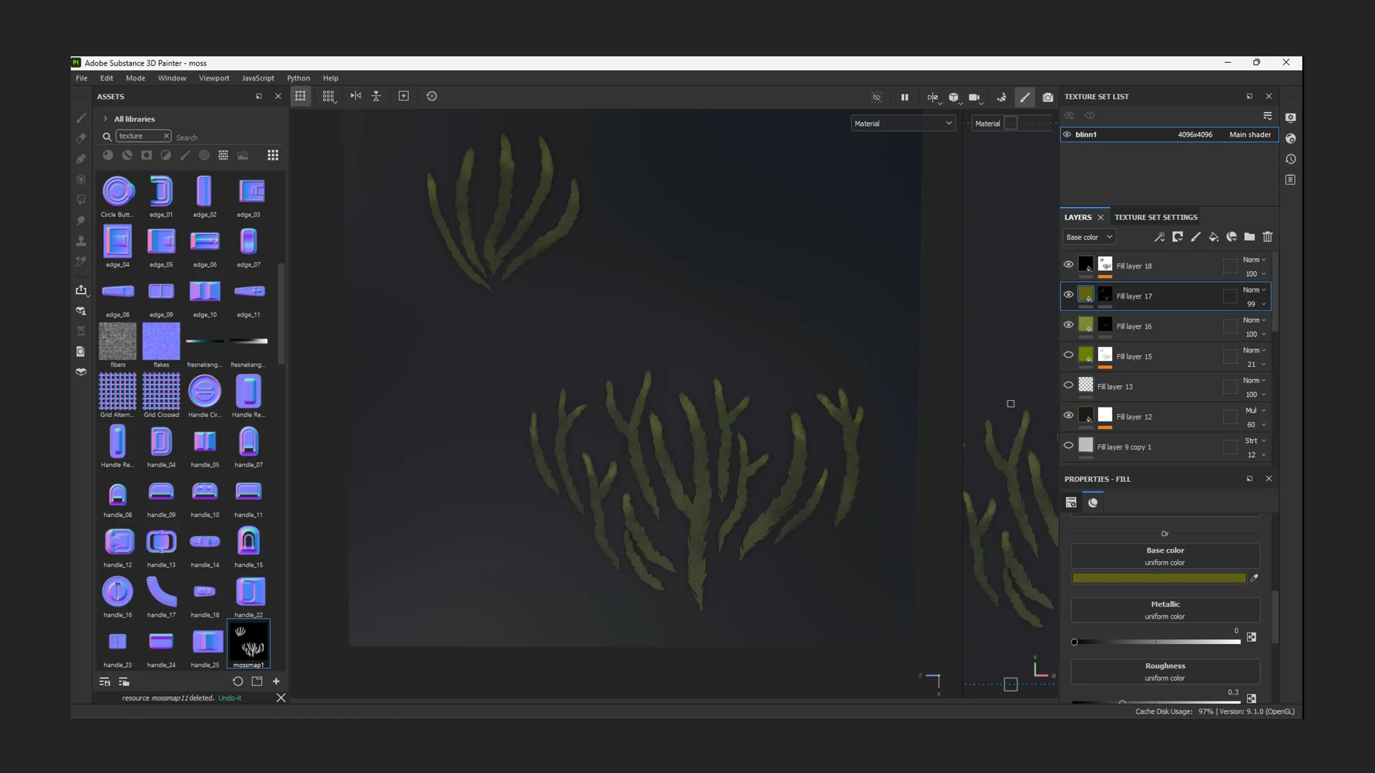The height and width of the screenshot is (773, 1375).
Task: Expand the All libraries tree
Action: [x=105, y=119]
